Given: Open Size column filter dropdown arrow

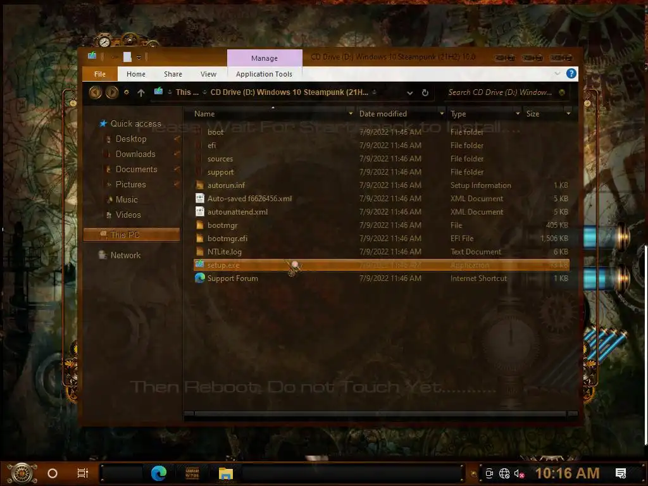Looking at the screenshot, I should tap(569, 113).
